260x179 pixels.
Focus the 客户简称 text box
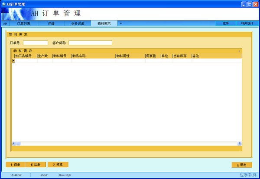tap(90, 43)
